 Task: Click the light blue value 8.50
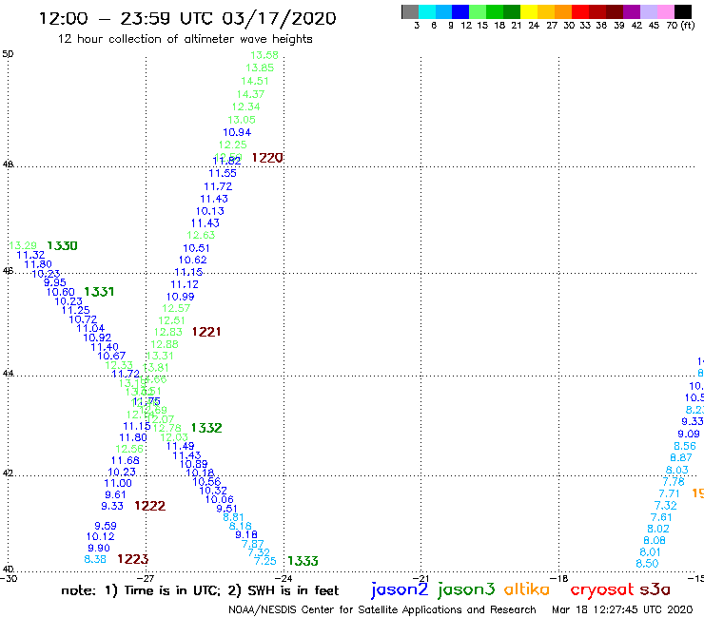648,563
